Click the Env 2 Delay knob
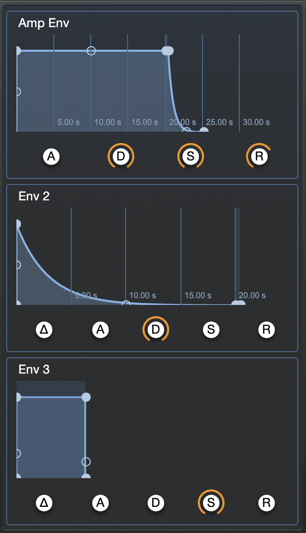Screen dimensions: 306x533 44,330
